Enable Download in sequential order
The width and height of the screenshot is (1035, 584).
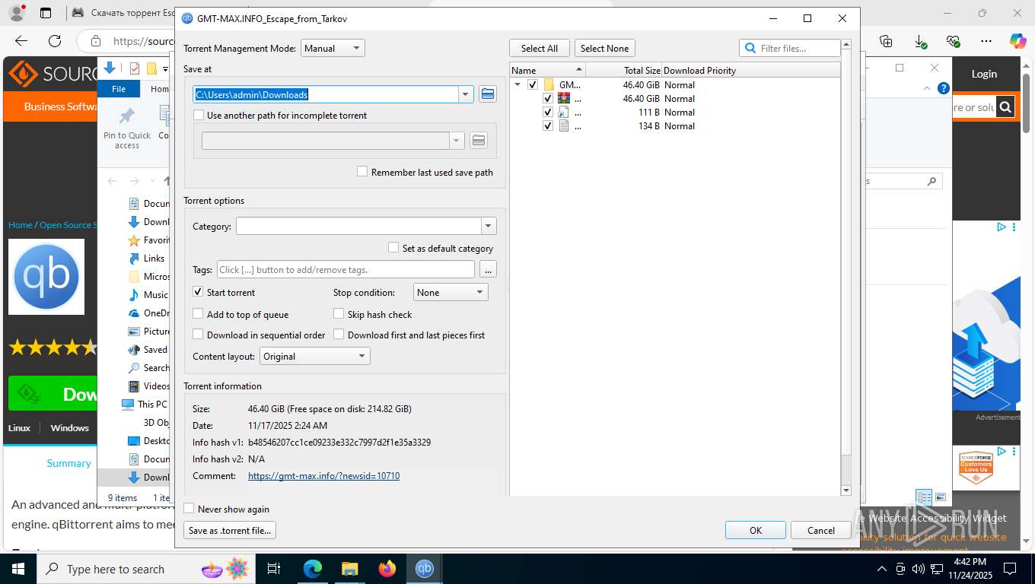198,335
